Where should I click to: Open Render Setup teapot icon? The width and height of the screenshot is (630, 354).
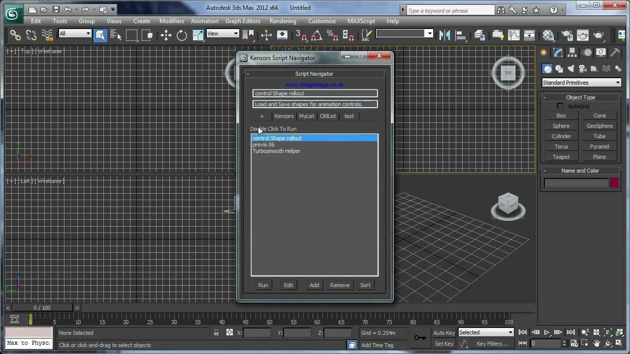click(567, 34)
